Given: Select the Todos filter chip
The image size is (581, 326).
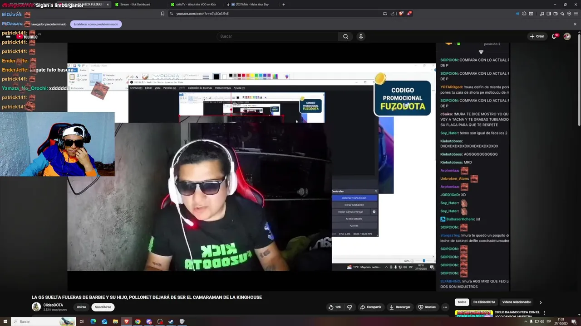Looking at the screenshot, I should (462, 302).
